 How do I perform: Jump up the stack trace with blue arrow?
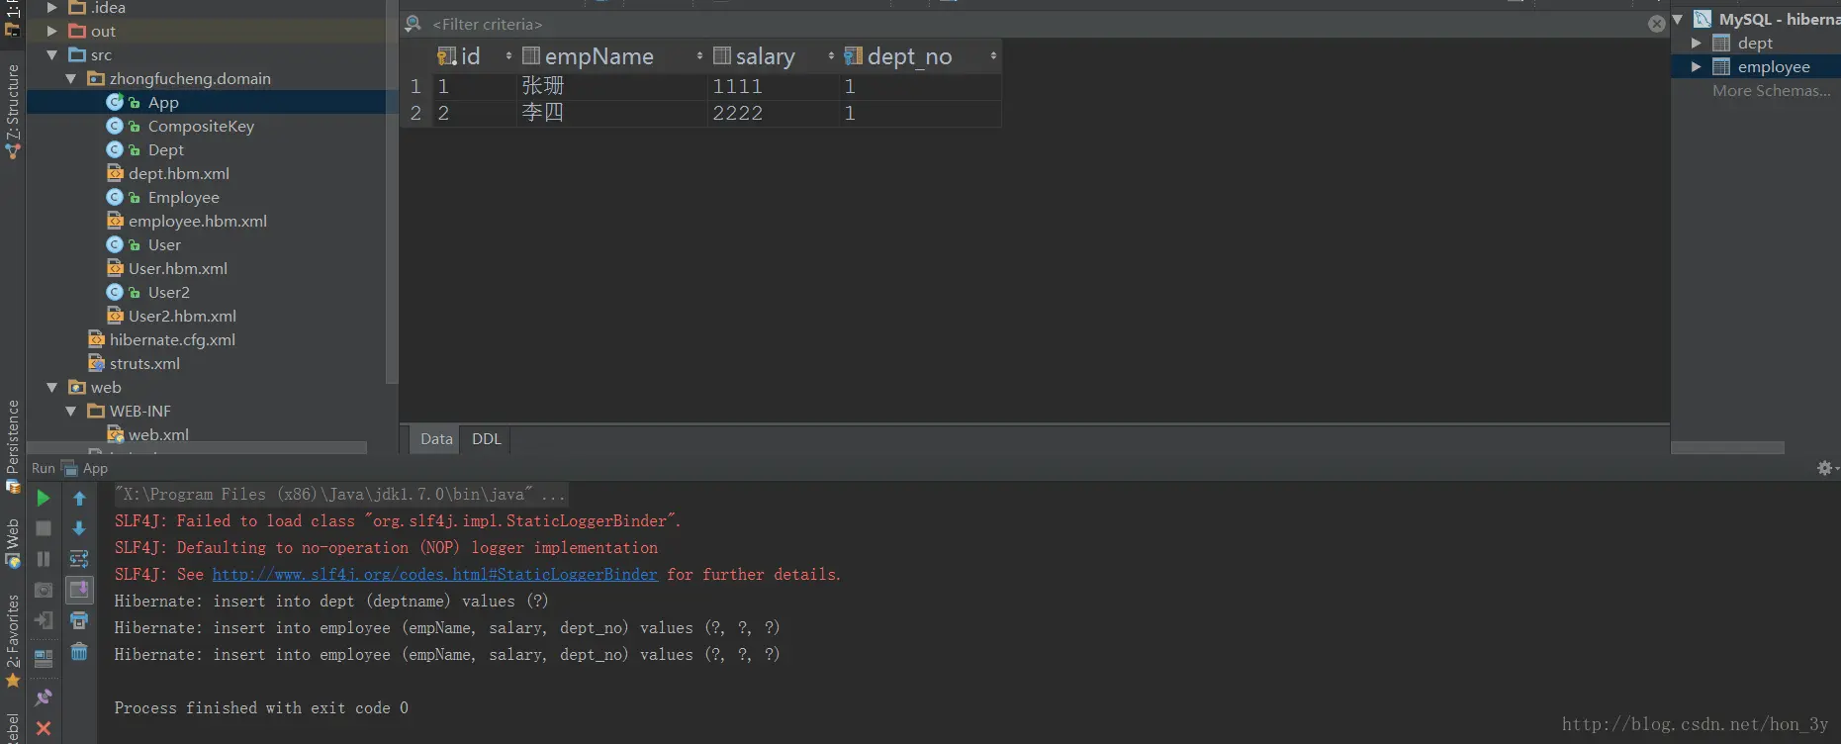tap(79, 499)
